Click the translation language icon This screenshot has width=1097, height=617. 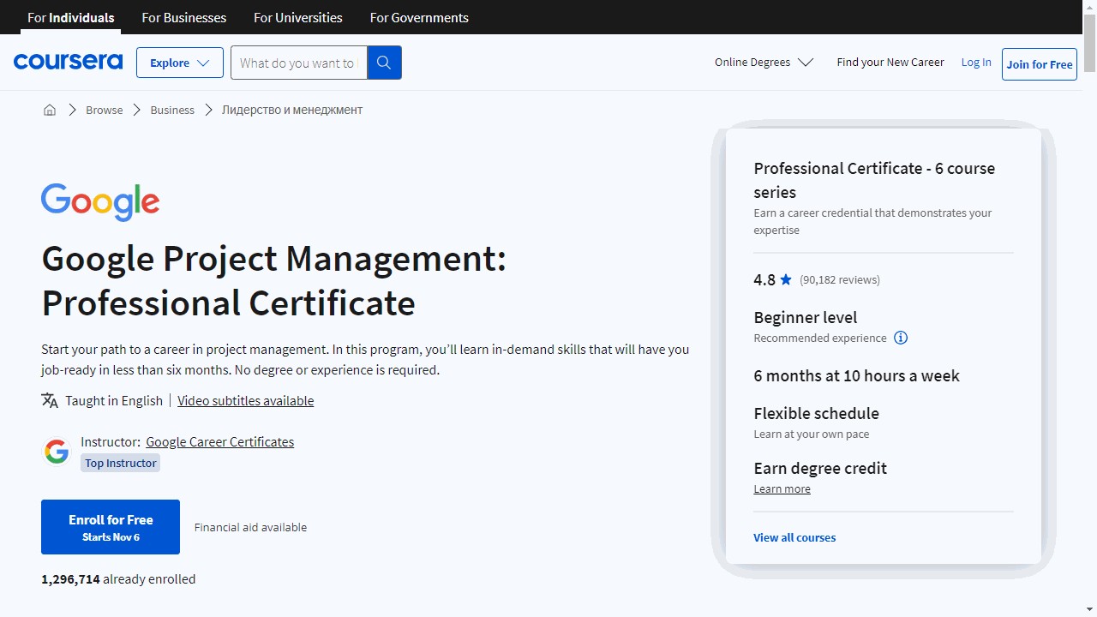(x=50, y=400)
